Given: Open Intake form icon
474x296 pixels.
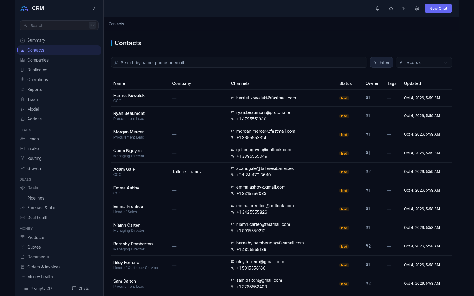Looking at the screenshot, I should [23, 149].
